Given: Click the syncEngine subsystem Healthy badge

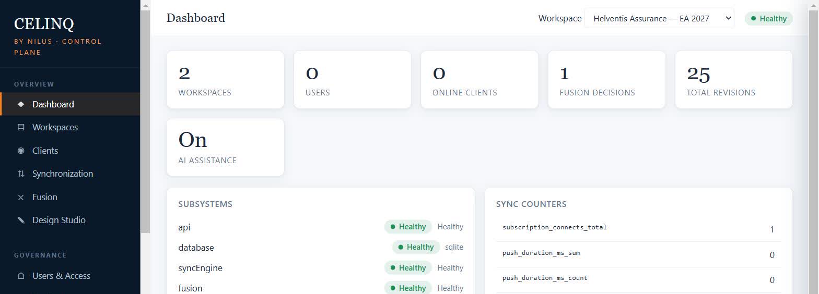Looking at the screenshot, I should coord(408,268).
